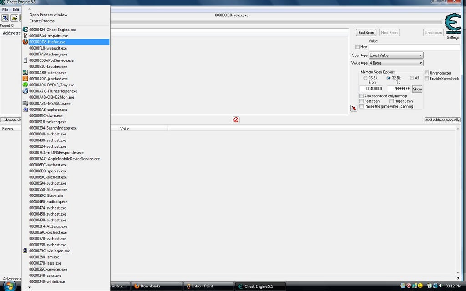The height and width of the screenshot is (291, 466).
Task: Select 0000093C-dwm.exe in the list
Action: pos(46,116)
